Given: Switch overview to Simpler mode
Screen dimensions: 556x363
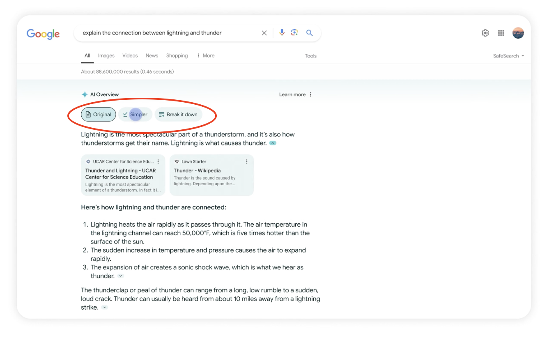Looking at the screenshot, I should pos(136,115).
